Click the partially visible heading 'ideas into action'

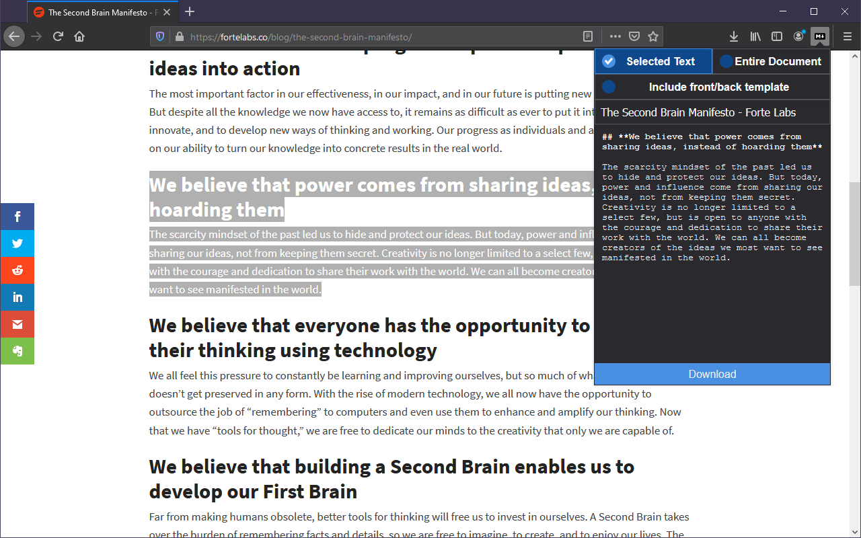click(x=225, y=68)
